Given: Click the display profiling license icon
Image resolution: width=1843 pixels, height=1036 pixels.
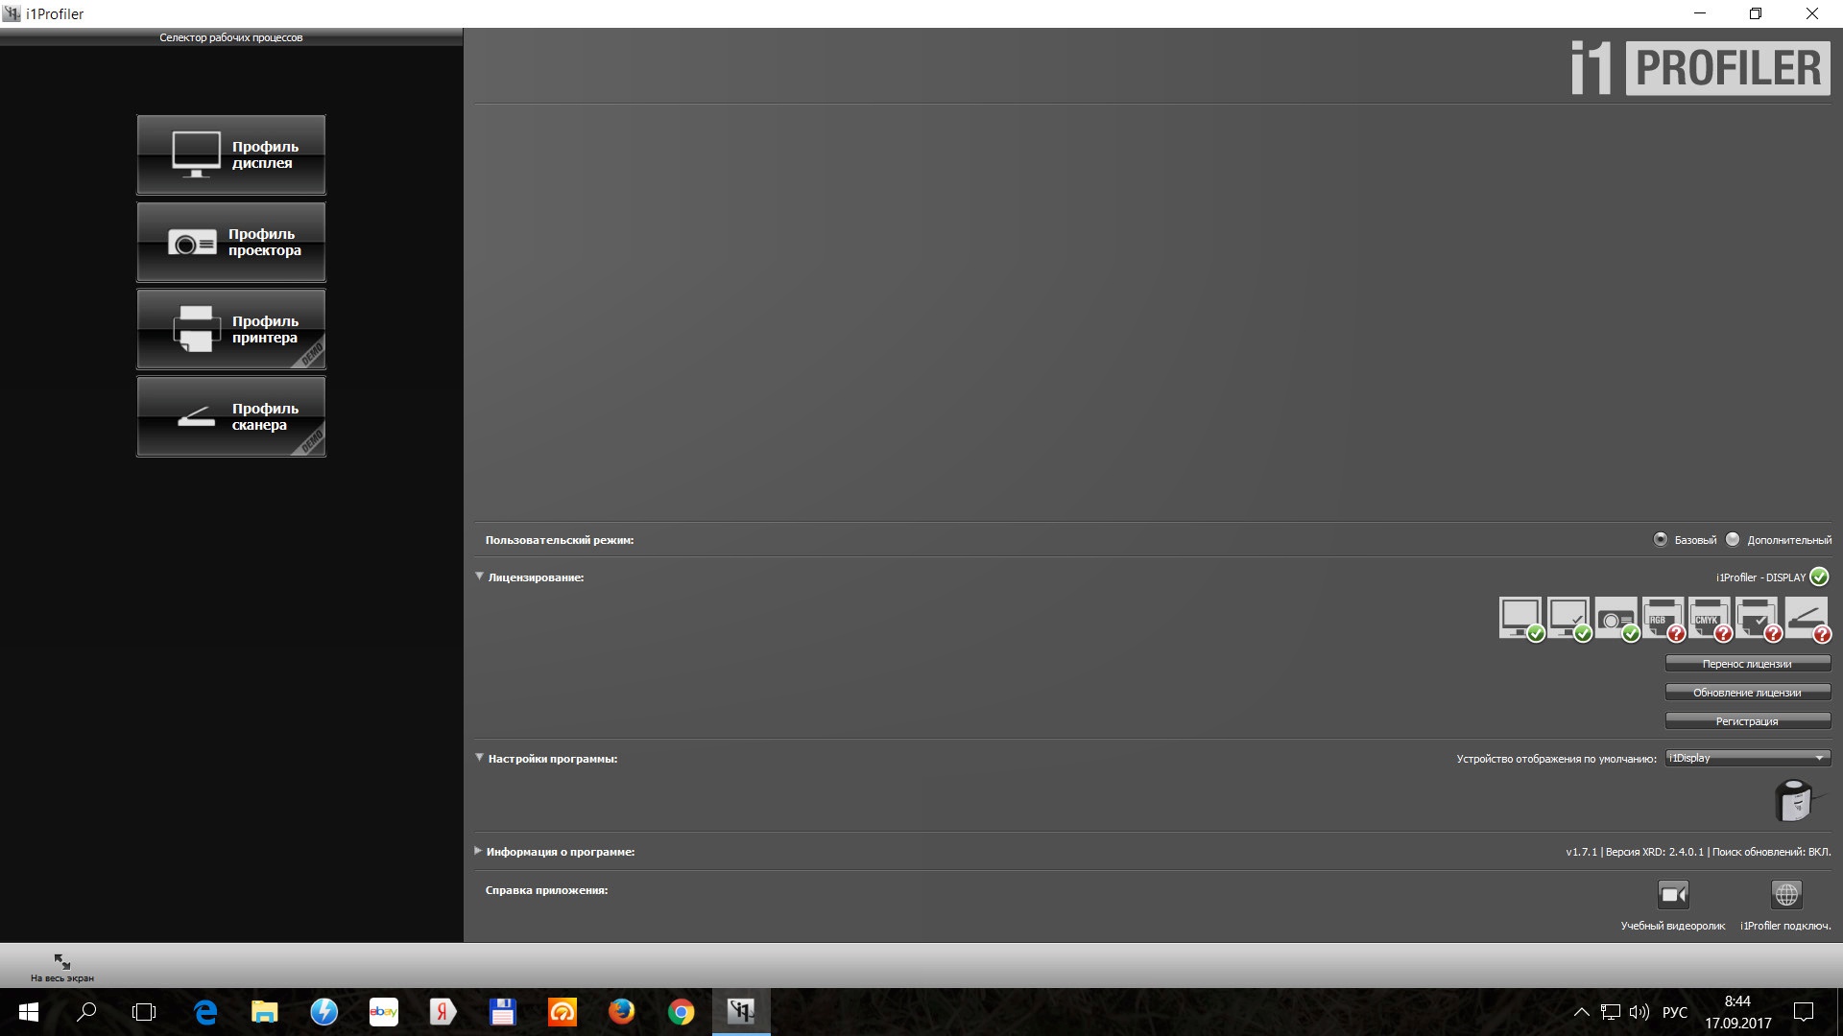Looking at the screenshot, I should (x=1521, y=619).
